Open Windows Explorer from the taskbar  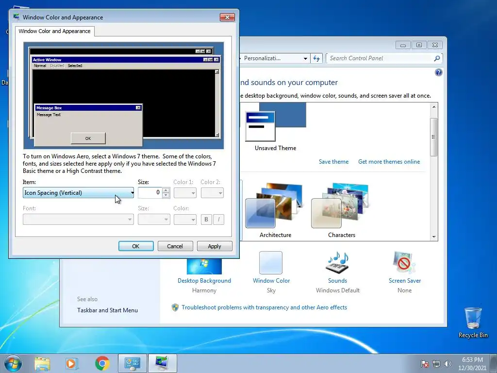point(42,363)
